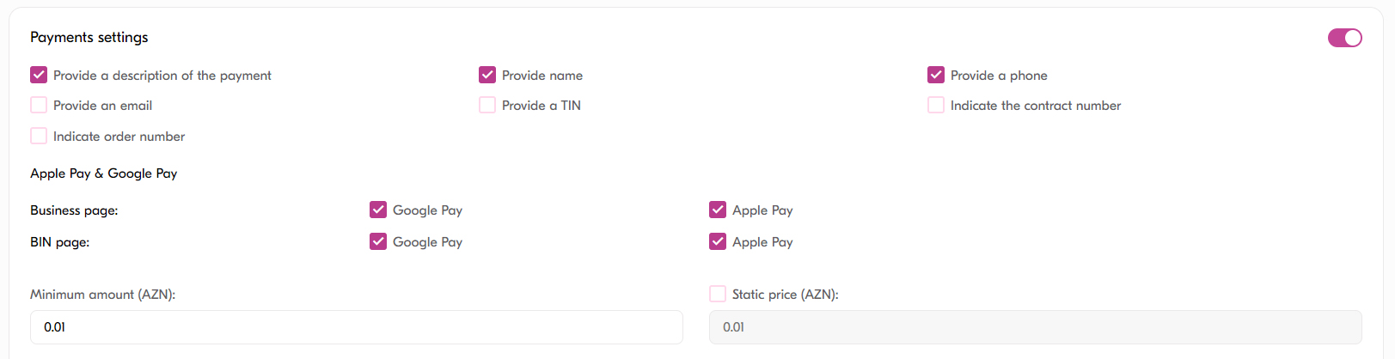Click the Minimum amount (AZN) input field

point(356,327)
